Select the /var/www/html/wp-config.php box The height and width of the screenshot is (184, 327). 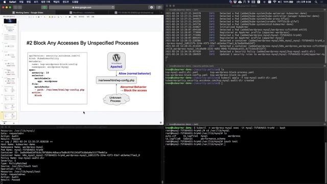tap(116, 80)
